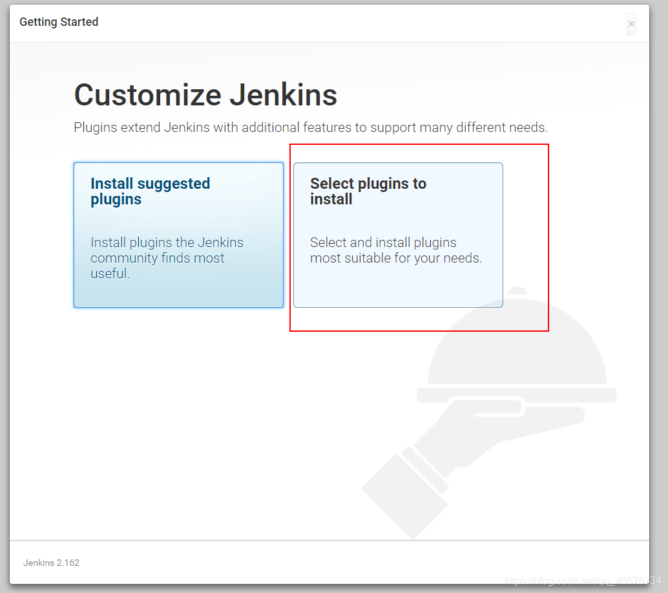Choose Install suggested plugins option
The height and width of the screenshot is (593, 668).
pos(178,235)
